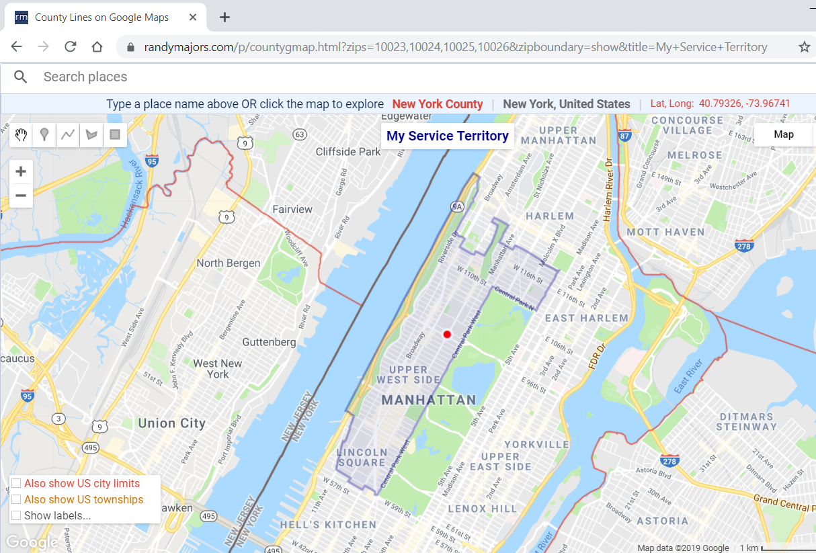Click the HARLEM neighborhood label
816x553 pixels.
pos(550,216)
